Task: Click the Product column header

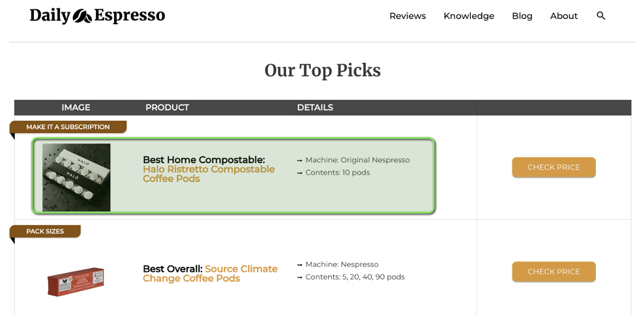Action: pos(167,108)
